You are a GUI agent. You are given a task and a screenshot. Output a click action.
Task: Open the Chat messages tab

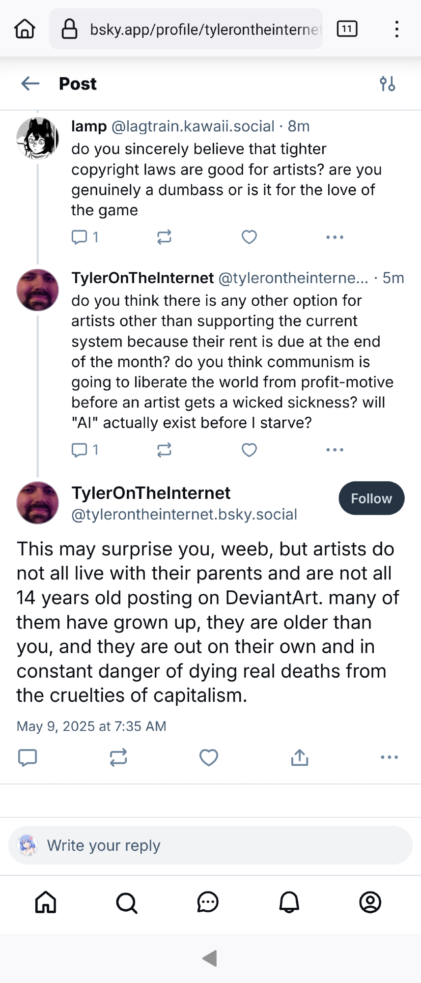pyautogui.click(x=208, y=902)
